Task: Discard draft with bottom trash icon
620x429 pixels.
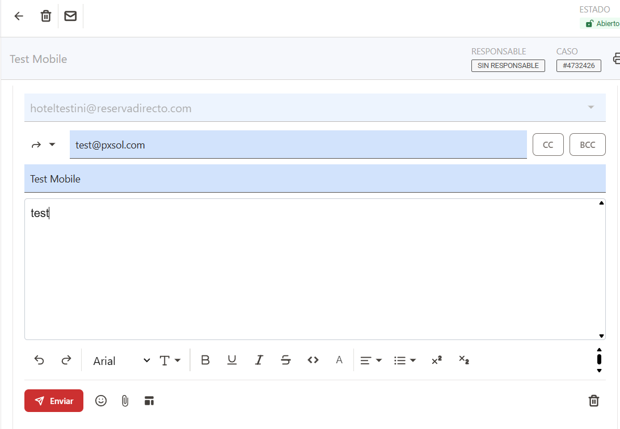Action: click(x=594, y=401)
